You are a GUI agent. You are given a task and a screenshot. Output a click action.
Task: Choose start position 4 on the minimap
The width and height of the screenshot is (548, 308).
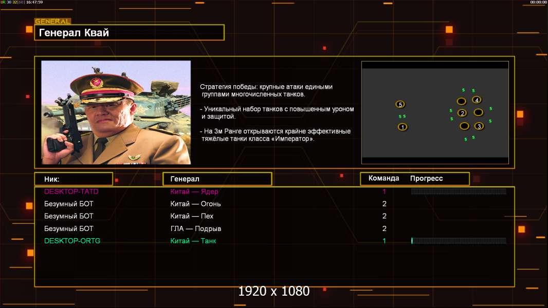pyautogui.click(x=477, y=100)
